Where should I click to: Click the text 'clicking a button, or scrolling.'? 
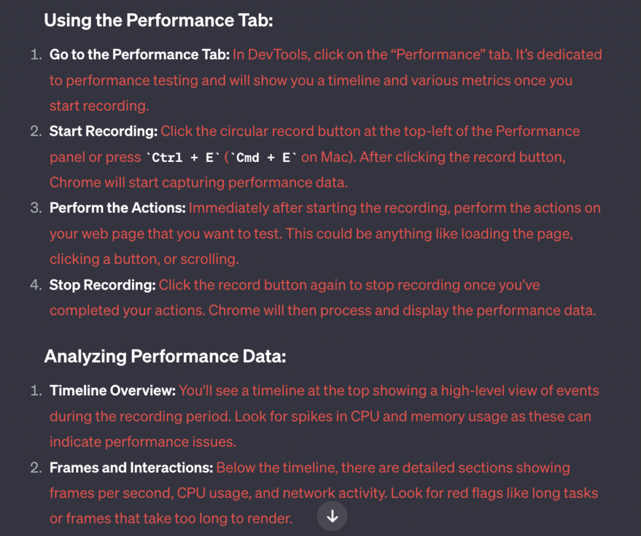[x=144, y=260]
